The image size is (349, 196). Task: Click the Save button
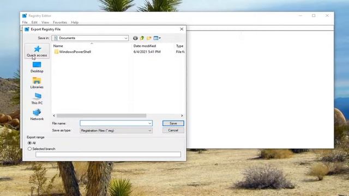pos(173,124)
